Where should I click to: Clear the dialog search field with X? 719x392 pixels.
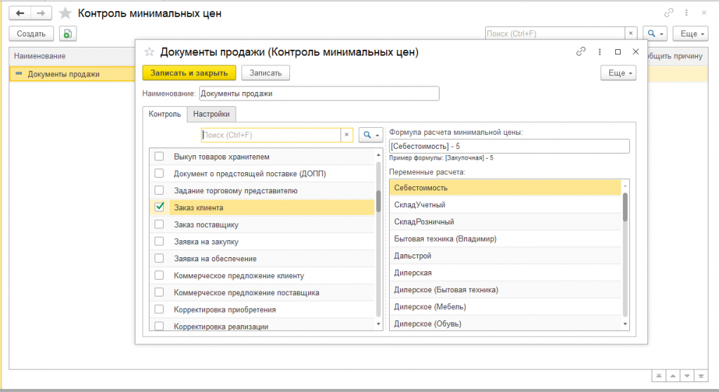point(347,135)
